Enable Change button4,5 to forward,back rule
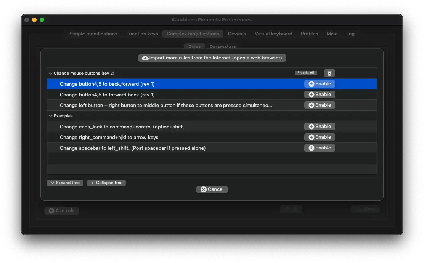 pos(320,95)
